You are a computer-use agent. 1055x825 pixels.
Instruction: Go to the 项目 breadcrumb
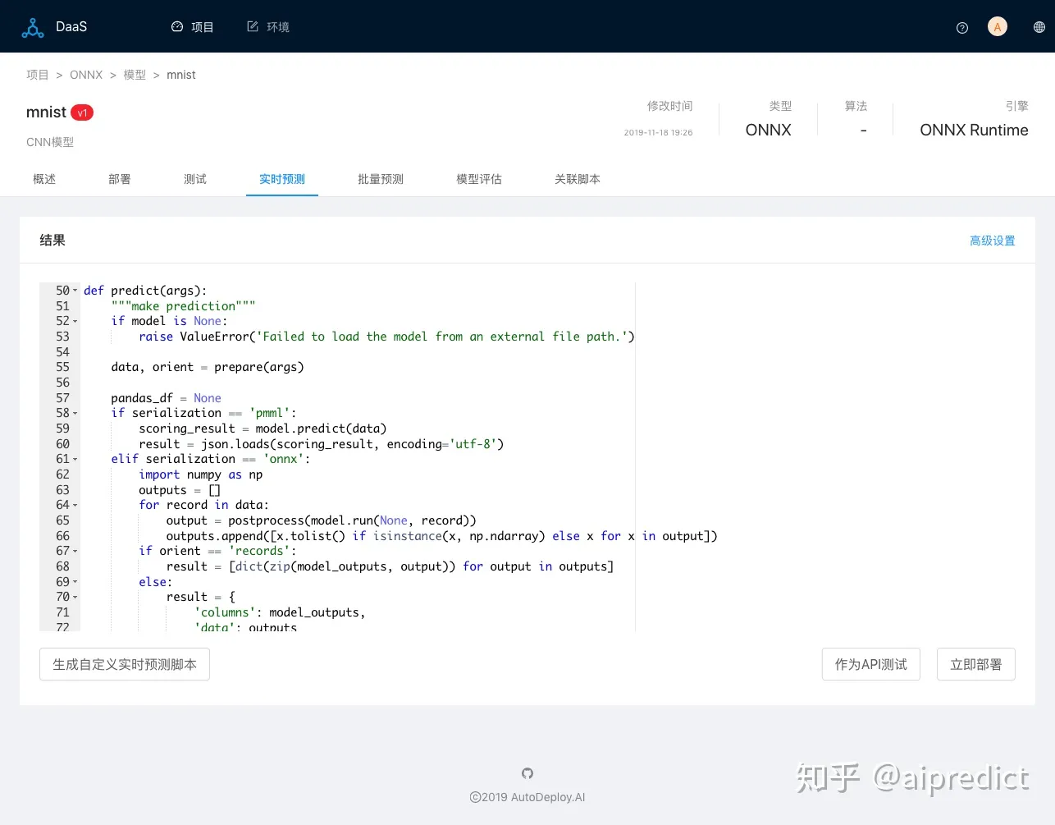[38, 75]
